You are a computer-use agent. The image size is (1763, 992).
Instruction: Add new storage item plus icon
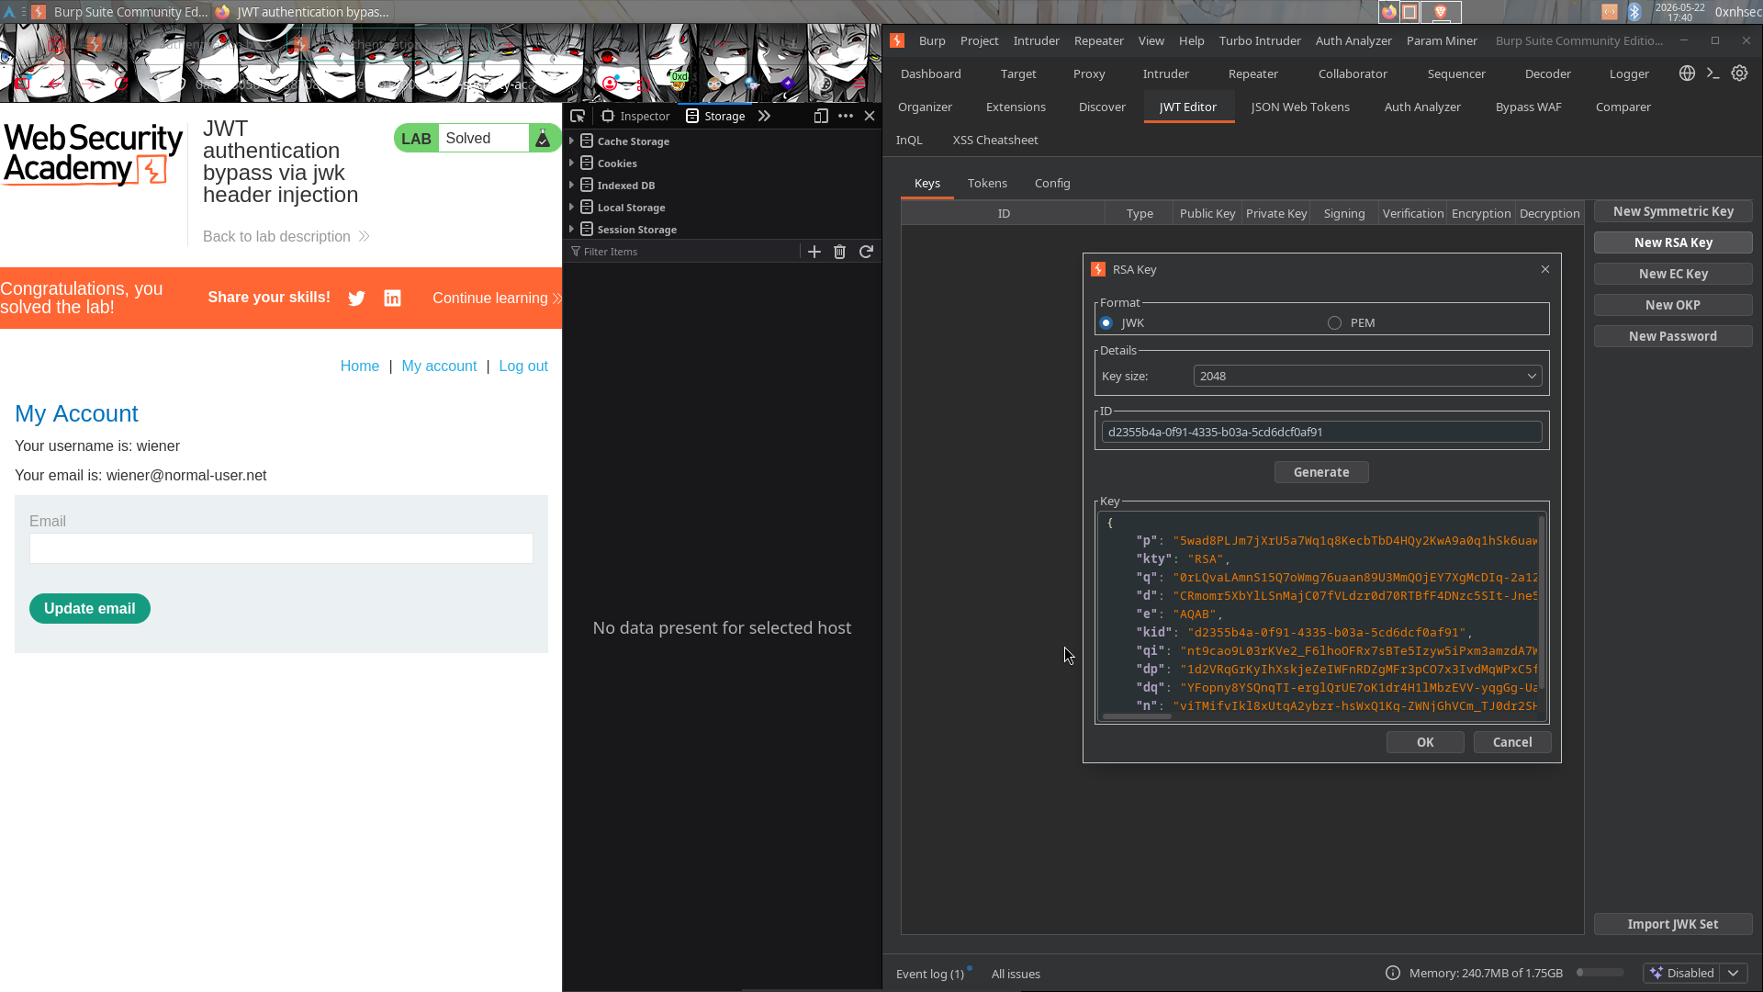pyautogui.click(x=814, y=252)
